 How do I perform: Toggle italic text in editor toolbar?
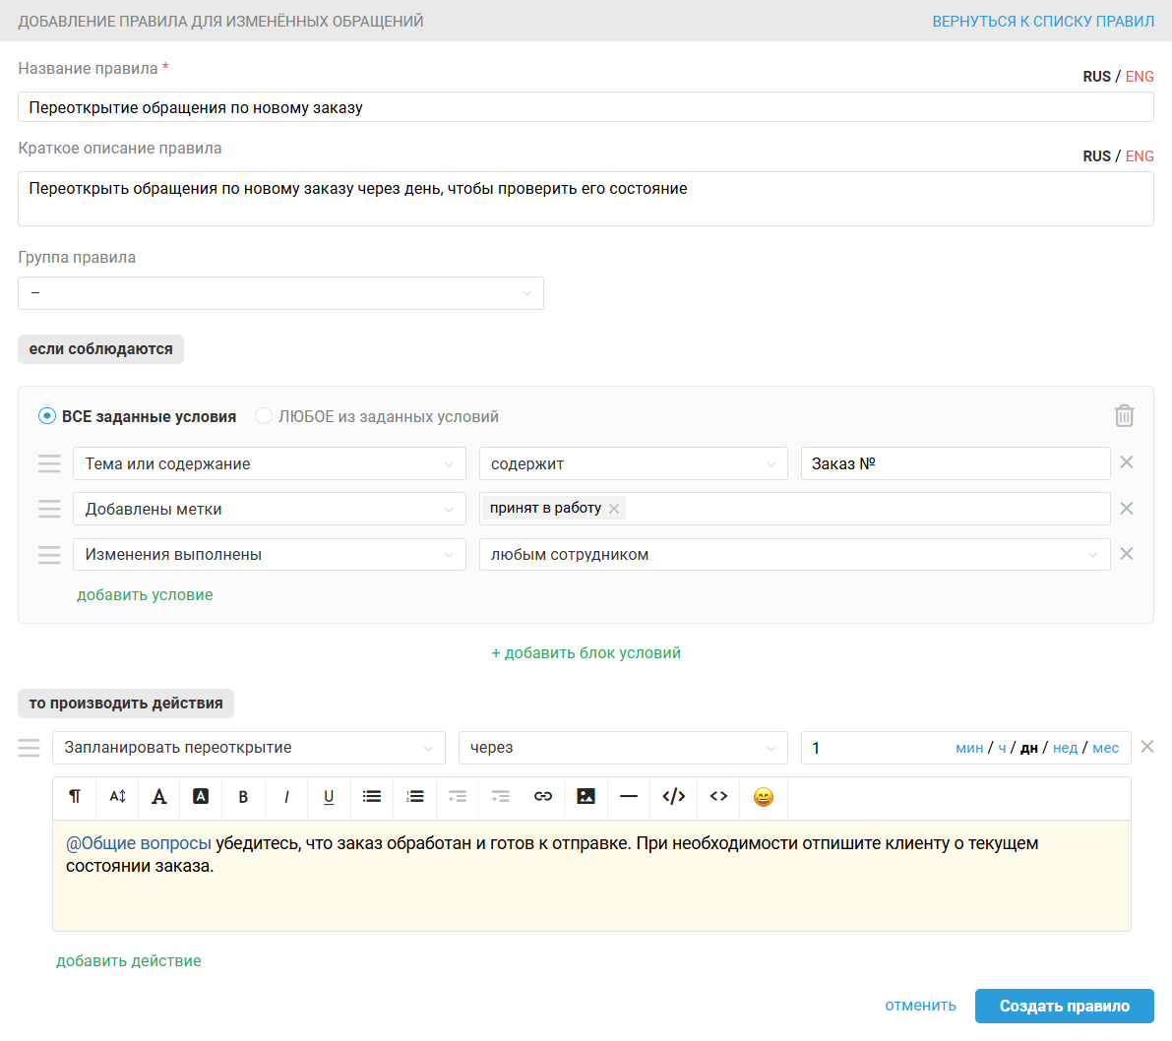pos(286,797)
